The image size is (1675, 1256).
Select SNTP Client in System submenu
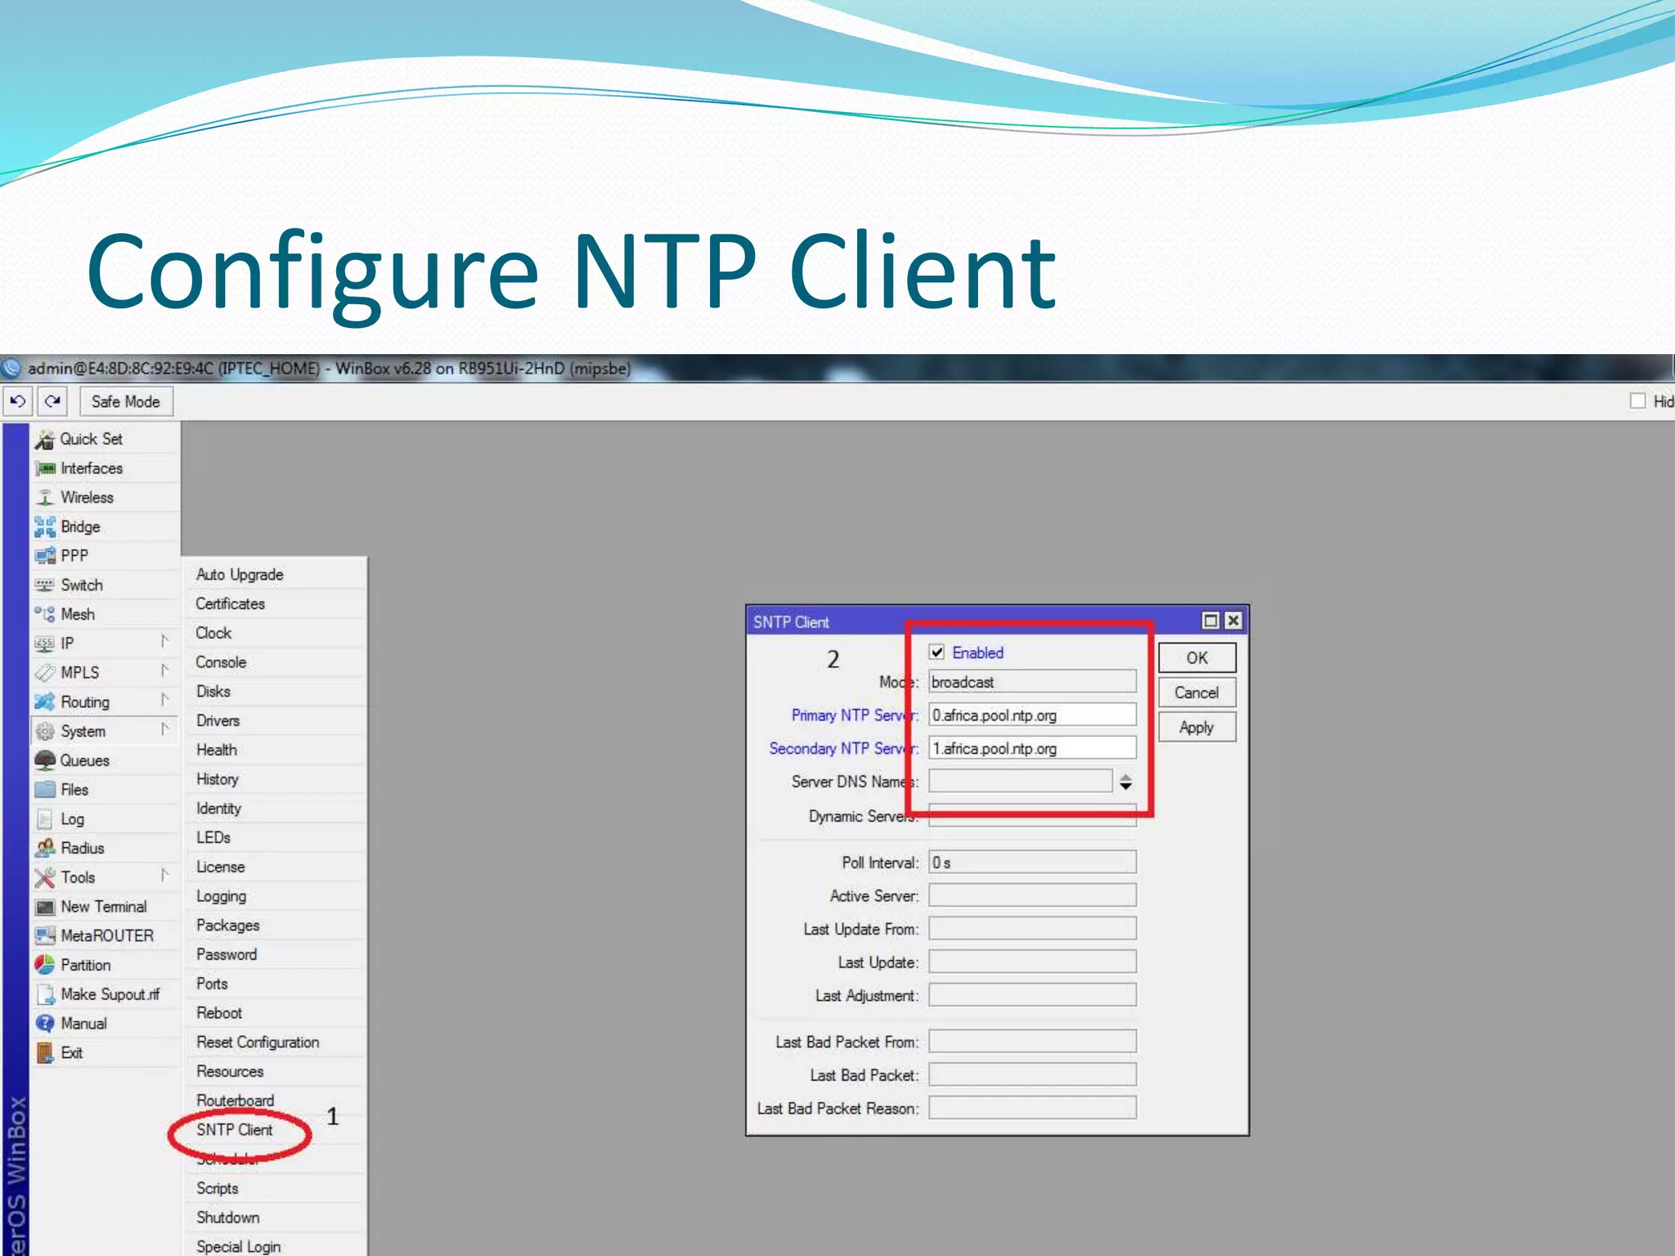pos(234,1130)
